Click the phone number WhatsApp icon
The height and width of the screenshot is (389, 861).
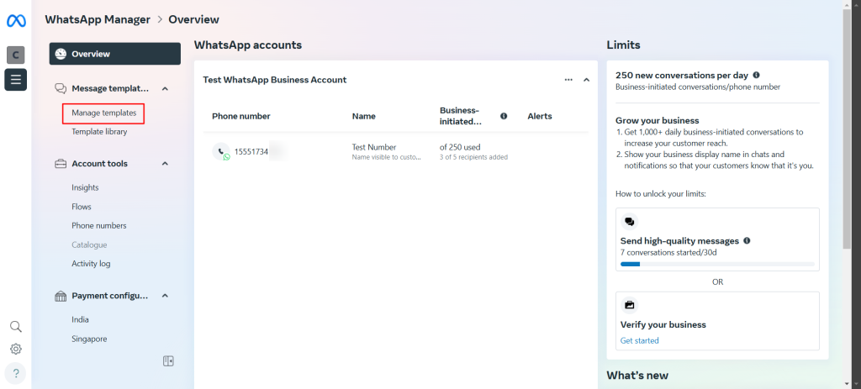pyautogui.click(x=221, y=151)
